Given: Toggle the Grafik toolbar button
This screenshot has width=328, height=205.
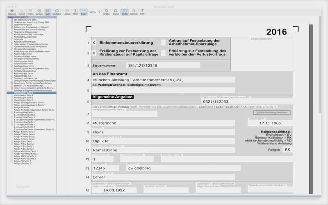Looking at the screenshot, I should click(125, 12).
